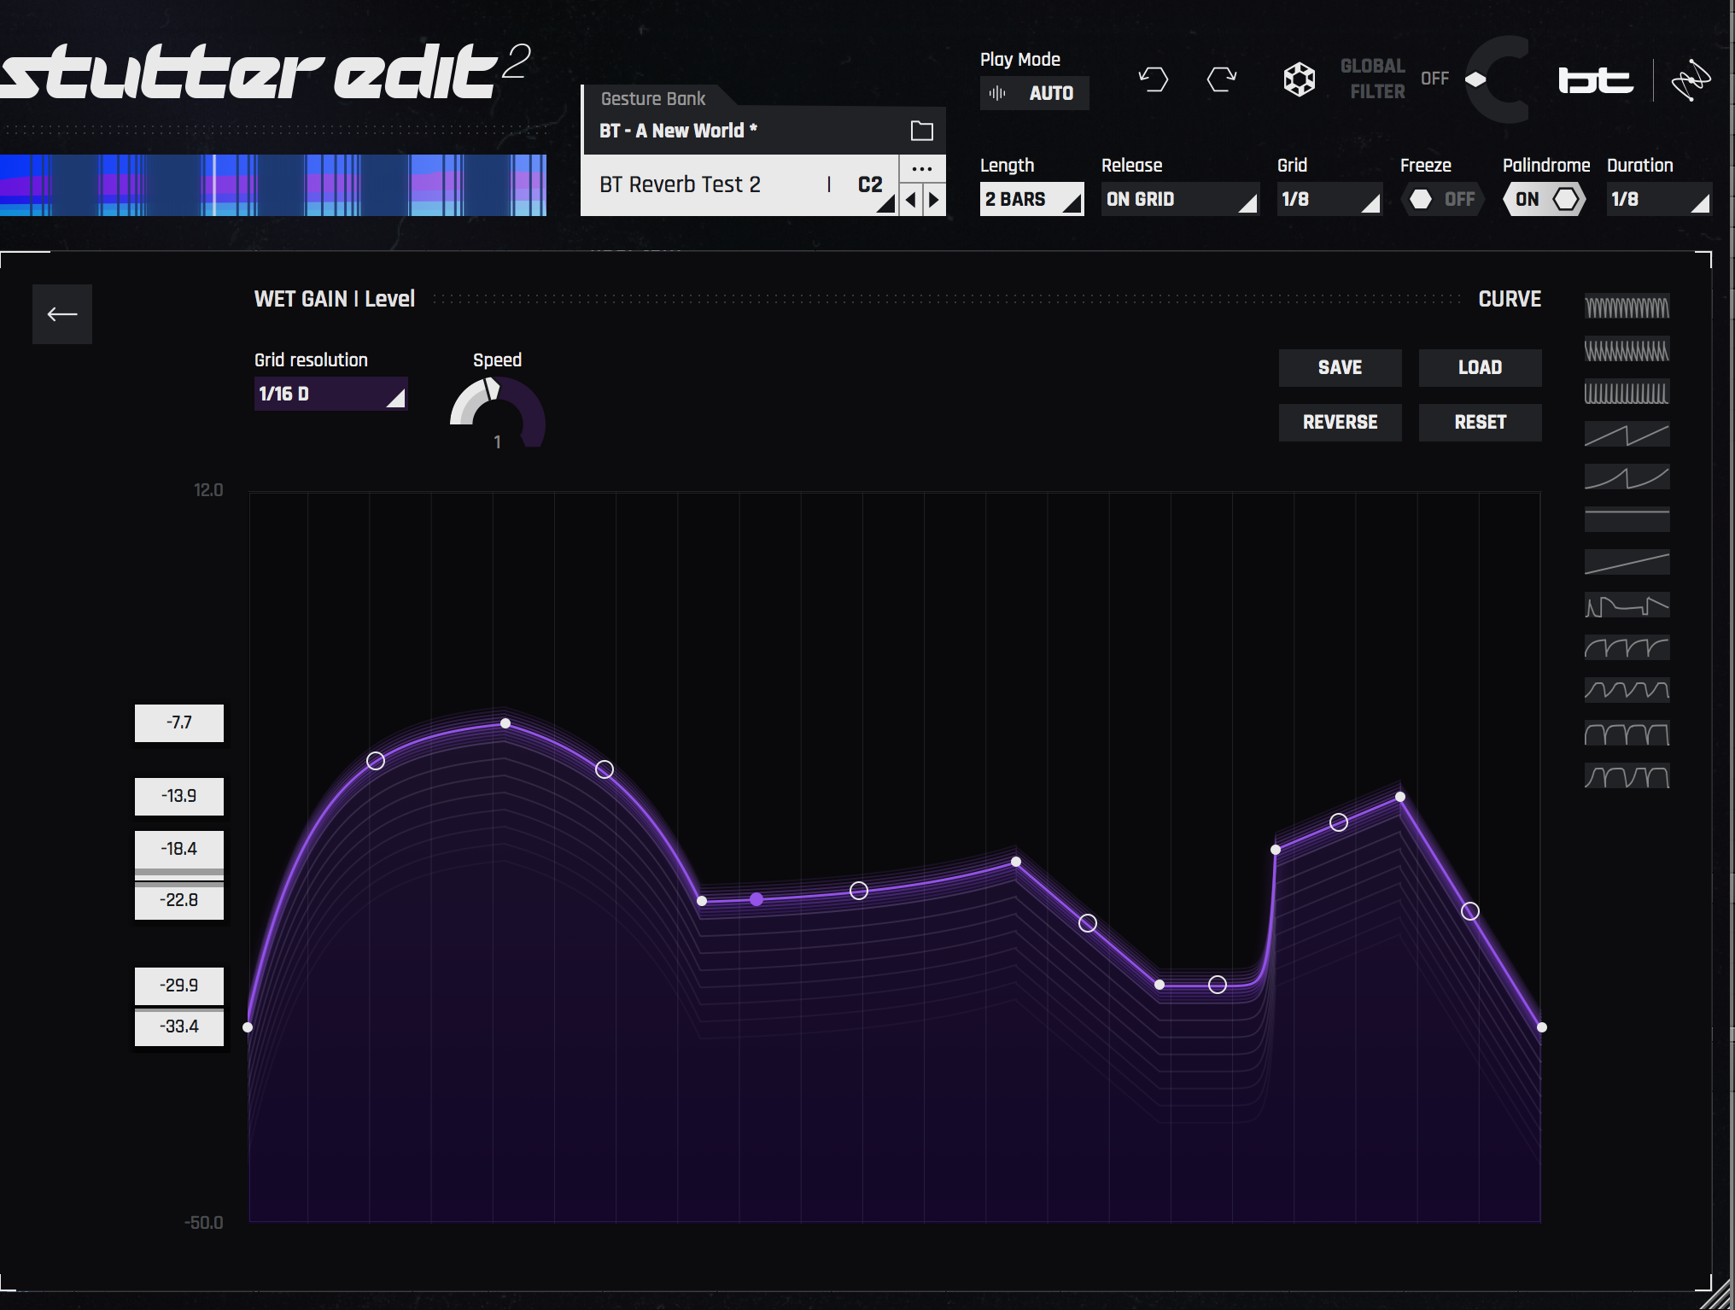Viewport: 1735px width, 1310px height.
Task: Select the curve start point on left edge
Action: click(x=248, y=1026)
